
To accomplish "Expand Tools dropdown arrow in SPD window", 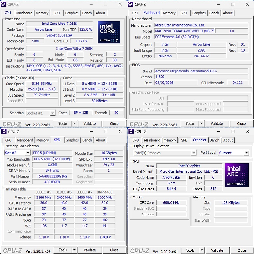I will [x=74, y=250].
